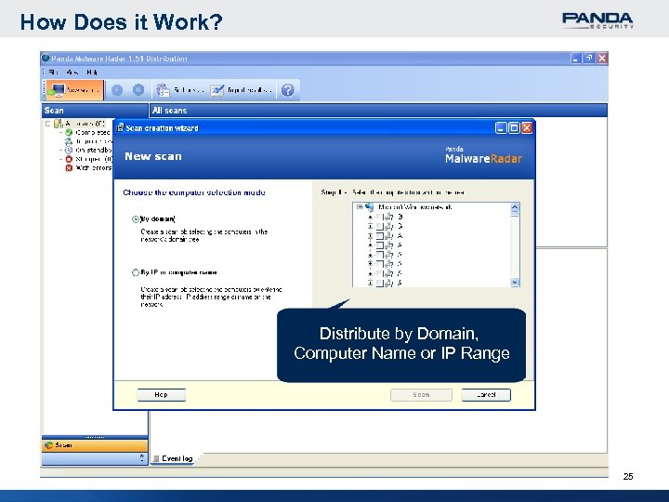
Task: Select the In progress scans tree item
Action: pyautogui.click(x=94, y=141)
